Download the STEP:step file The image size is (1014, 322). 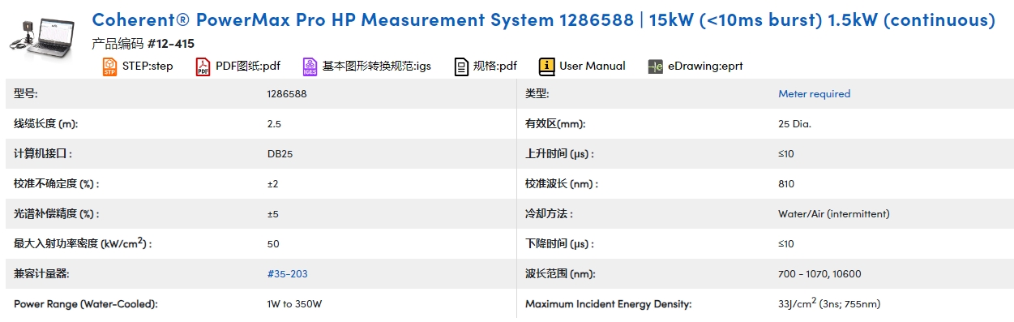click(x=148, y=67)
